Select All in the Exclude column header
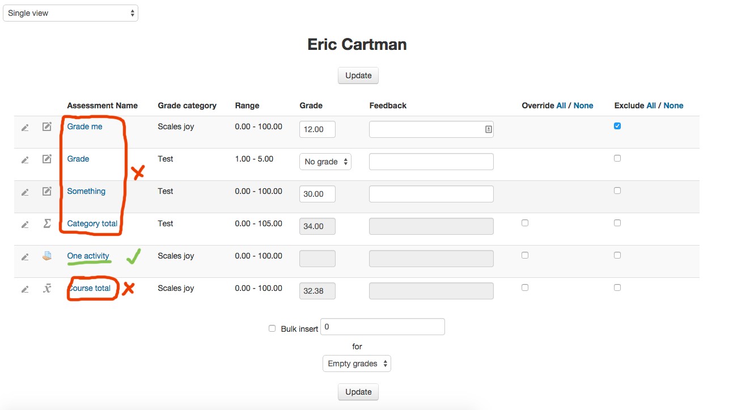The width and height of the screenshot is (737, 410). [x=651, y=105]
